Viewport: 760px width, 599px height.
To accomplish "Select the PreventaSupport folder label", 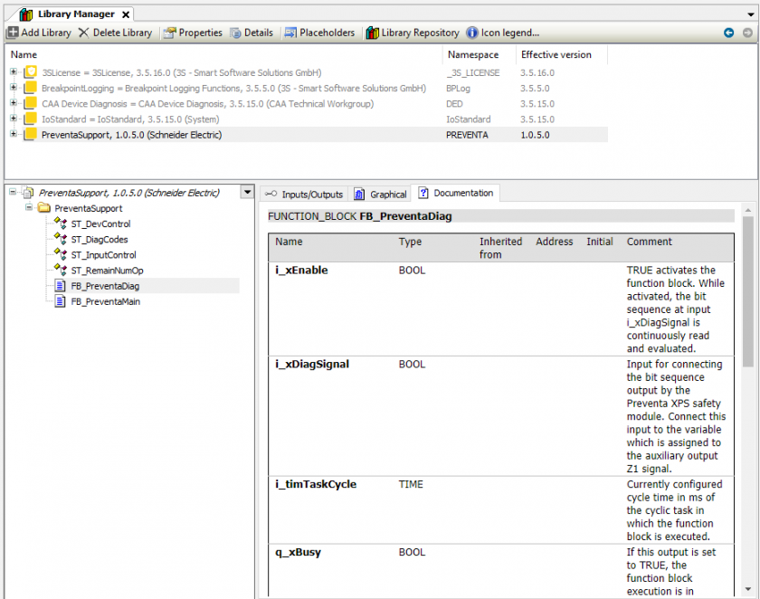I will click(x=89, y=208).
